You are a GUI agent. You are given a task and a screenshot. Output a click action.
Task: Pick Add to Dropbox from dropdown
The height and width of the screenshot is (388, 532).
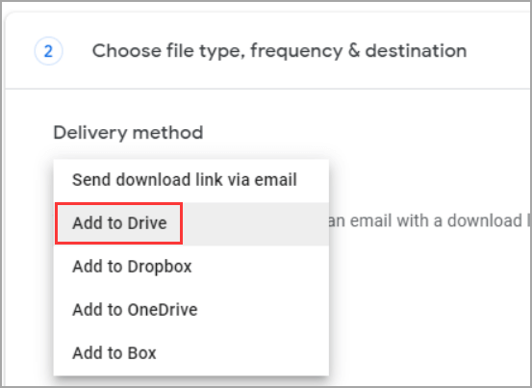(191, 267)
